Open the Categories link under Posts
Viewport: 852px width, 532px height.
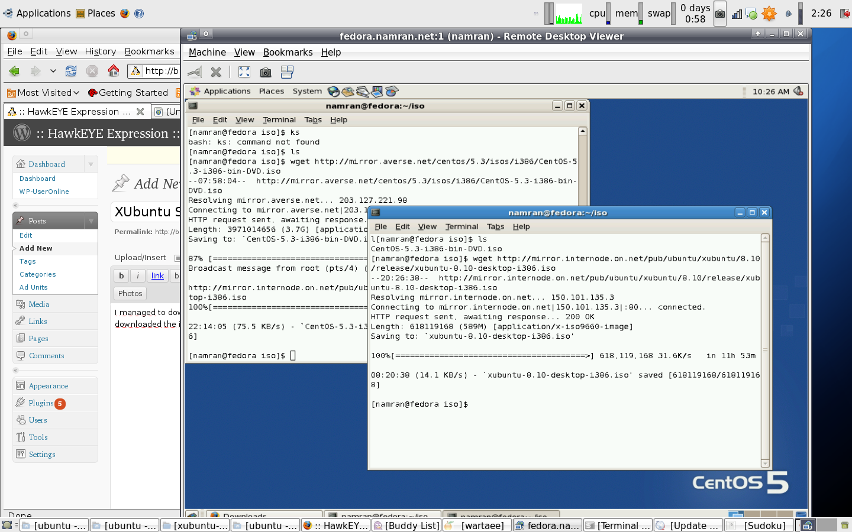pos(38,274)
